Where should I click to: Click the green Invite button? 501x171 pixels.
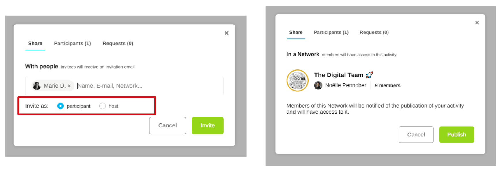click(x=207, y=125)
